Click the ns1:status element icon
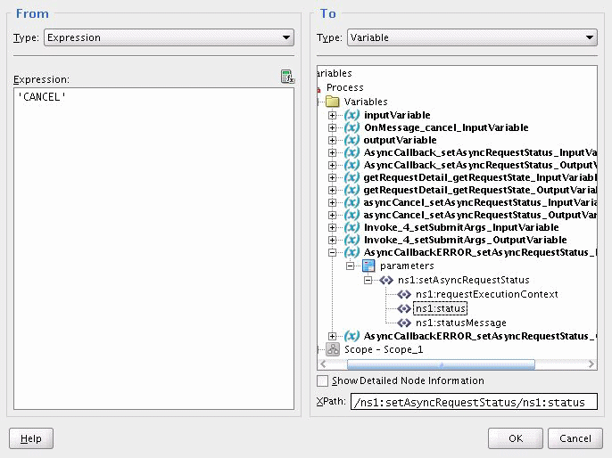Screen dimensions: 612x458 click(x=404, y=308)
